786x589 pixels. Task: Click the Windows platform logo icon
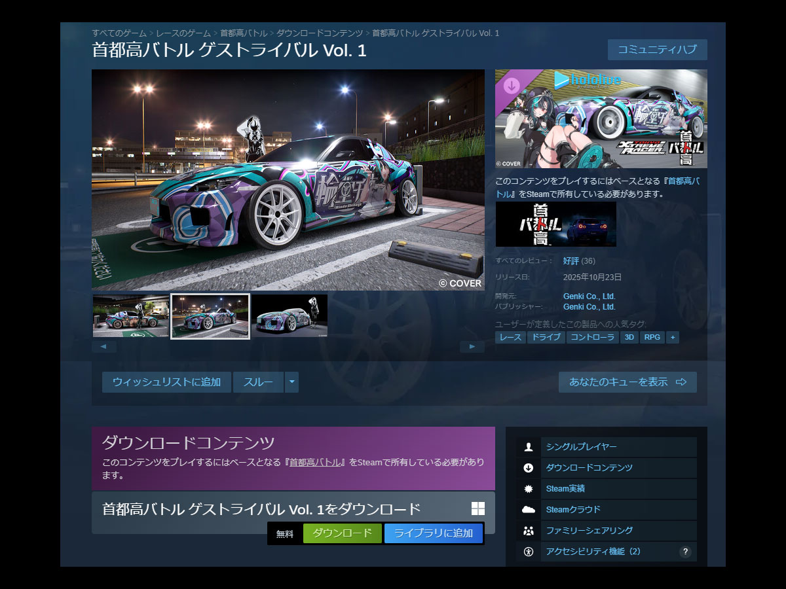click(x=478, y=509)
